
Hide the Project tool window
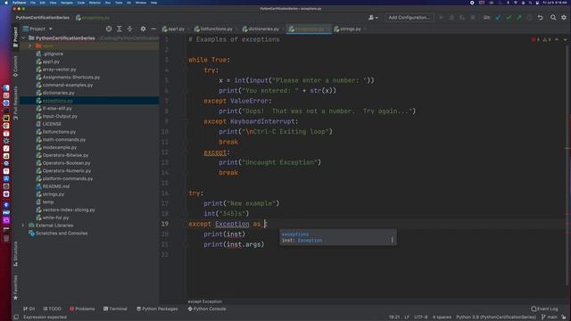click(153, 29)
